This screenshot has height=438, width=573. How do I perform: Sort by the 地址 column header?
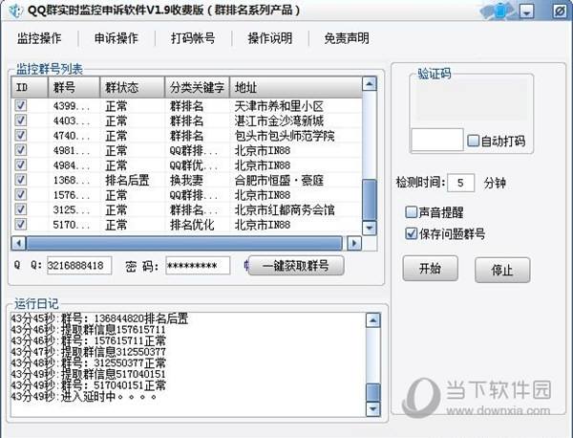tap(296, 87)
